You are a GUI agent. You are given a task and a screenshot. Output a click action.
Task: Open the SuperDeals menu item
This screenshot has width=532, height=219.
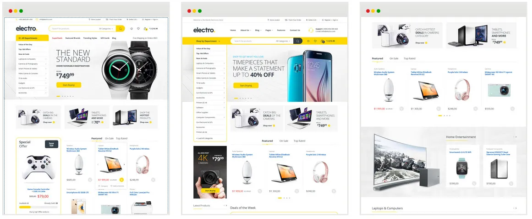click(57, 38)
